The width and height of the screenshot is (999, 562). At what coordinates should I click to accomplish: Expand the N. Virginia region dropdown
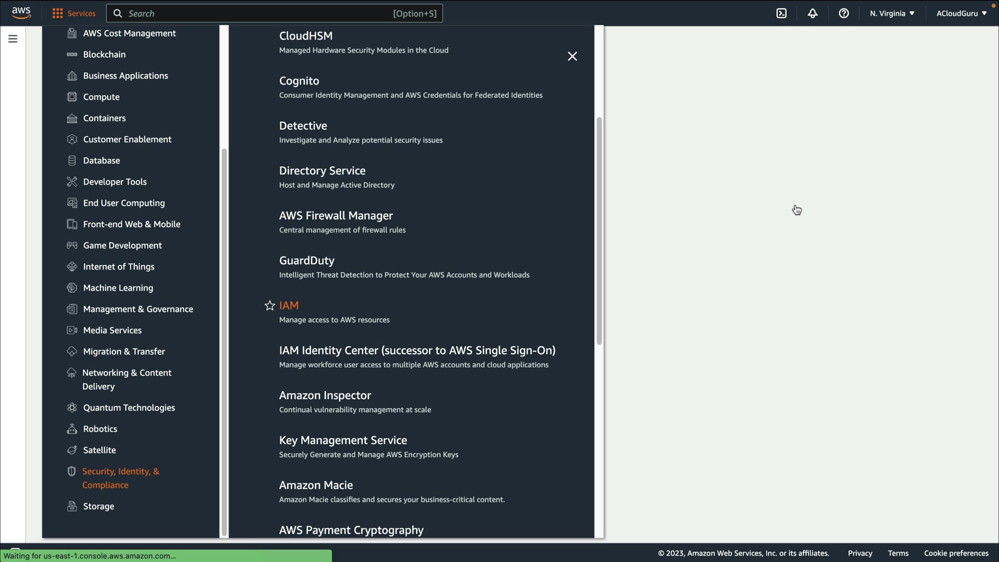tap(892, 14)
